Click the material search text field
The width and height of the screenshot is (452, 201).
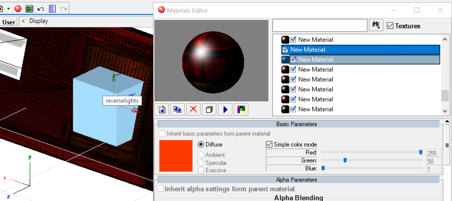(x=320, y=25)
